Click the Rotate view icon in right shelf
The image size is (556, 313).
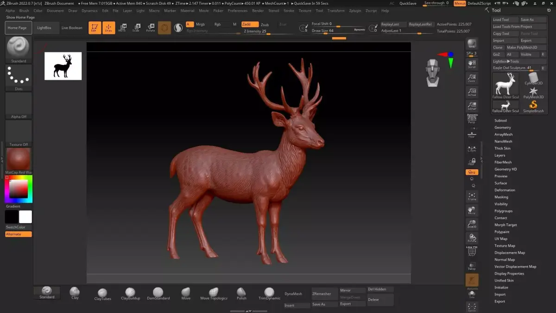[x=472, y=238]
